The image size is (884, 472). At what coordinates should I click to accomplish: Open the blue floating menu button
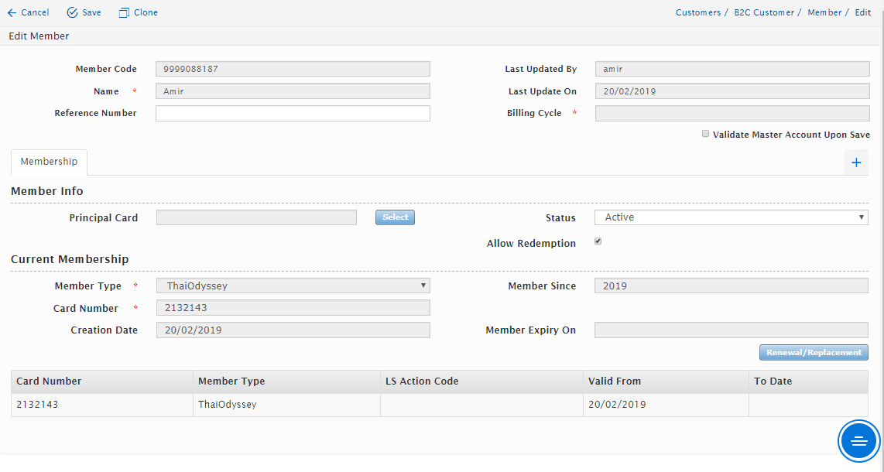pyautogui.click(x=858, y=441)
